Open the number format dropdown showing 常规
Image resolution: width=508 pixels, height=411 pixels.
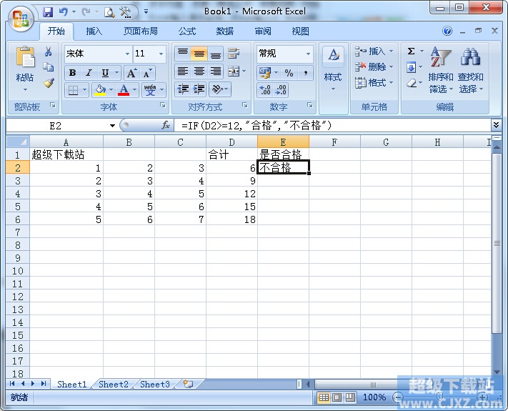[x=309, y=54]
